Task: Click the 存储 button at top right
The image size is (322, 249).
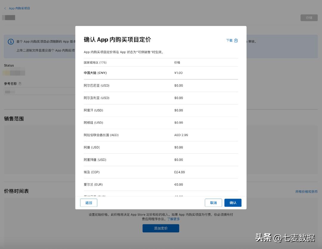Action: [309, 18]
